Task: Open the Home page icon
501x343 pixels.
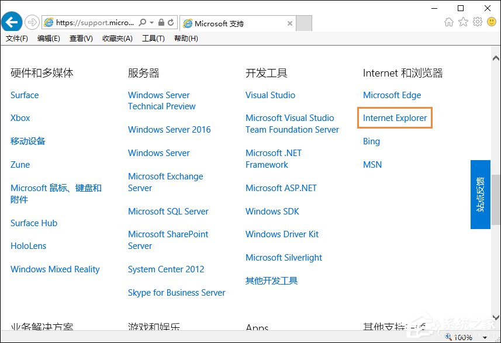Action: coord(449,22)
